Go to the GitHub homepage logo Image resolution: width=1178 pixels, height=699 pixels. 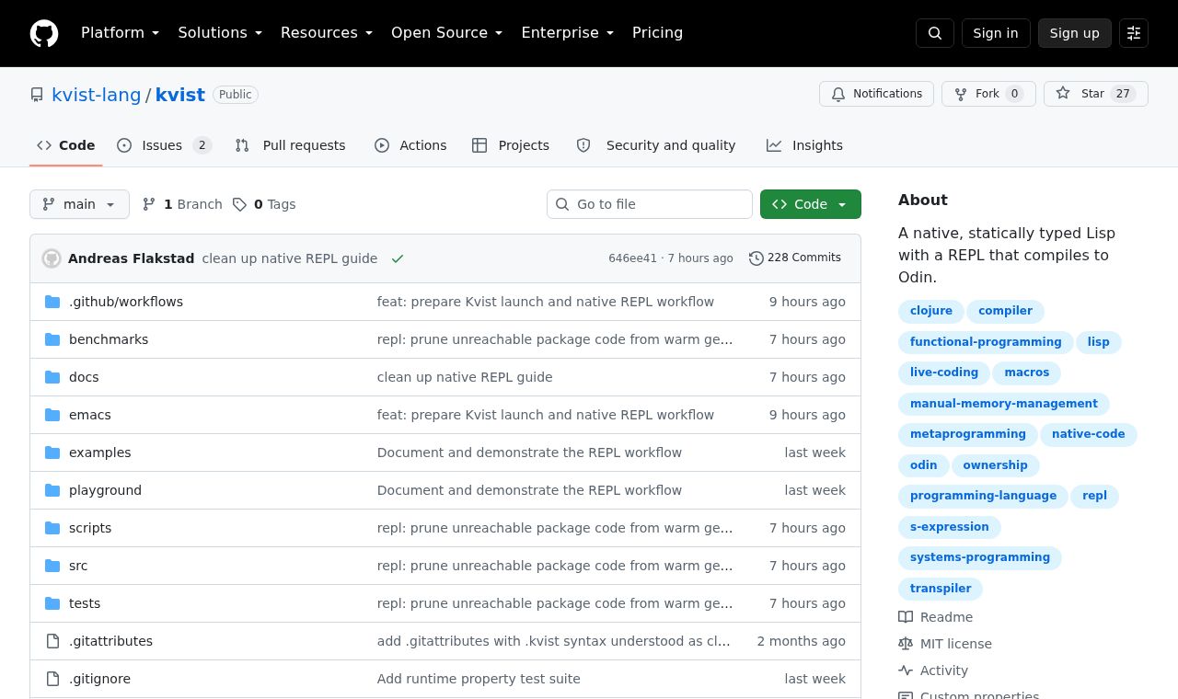(x=44, y=33)
